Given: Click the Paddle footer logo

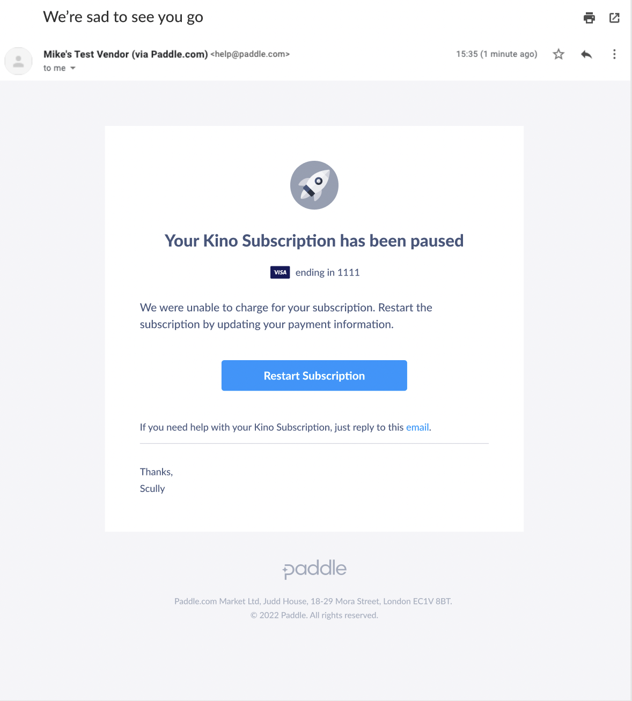Looking at the screenshot, I should [x=314, y=569].
